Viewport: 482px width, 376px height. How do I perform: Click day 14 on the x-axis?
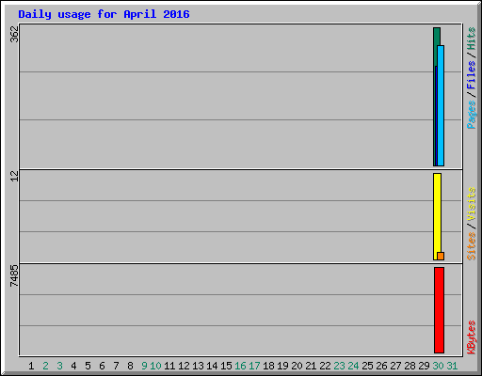coord(212,366)
